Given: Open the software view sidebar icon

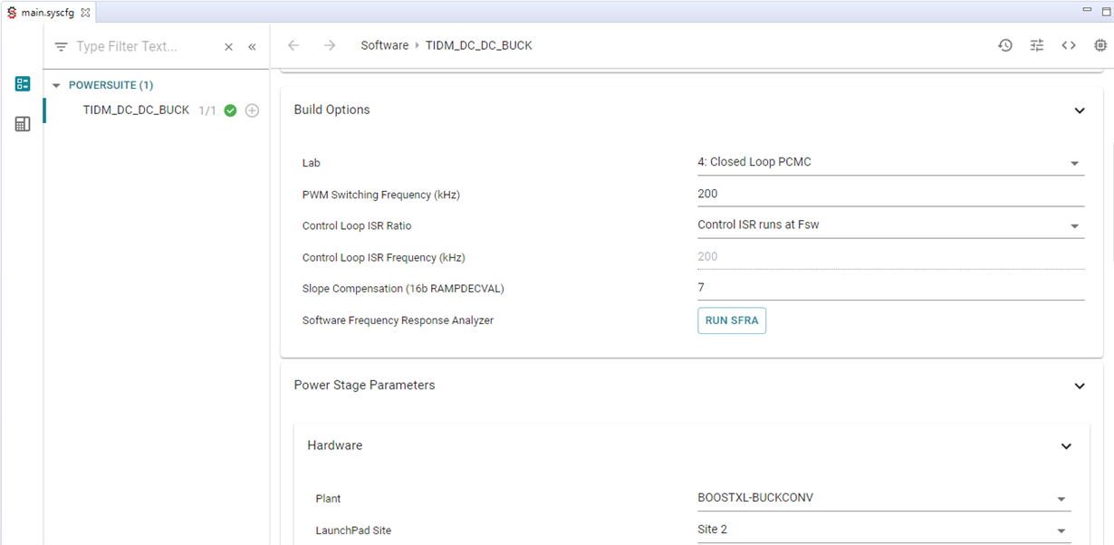Looking at the screenshot, I should pyautogui.click(x=23, y=84).
